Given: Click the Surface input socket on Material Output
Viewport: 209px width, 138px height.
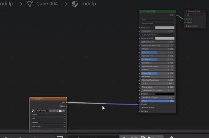Looking at the screenshot, I should tap(184, 19).
